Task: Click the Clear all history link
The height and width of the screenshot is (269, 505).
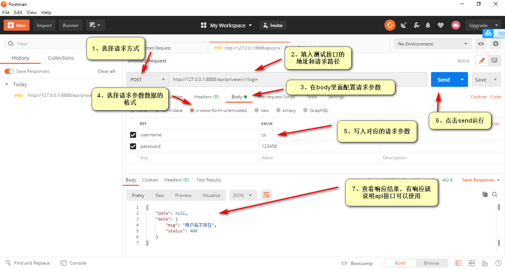Action: point(106,71)
